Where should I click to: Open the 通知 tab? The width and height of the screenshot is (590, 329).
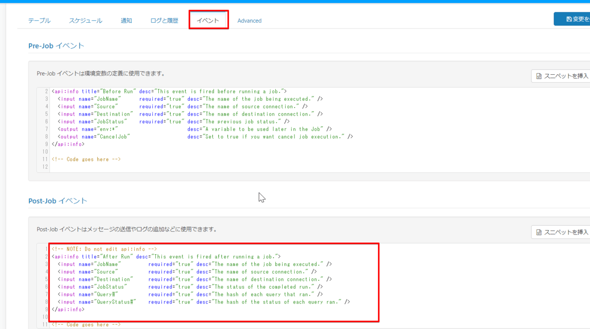tap(126, 21)
